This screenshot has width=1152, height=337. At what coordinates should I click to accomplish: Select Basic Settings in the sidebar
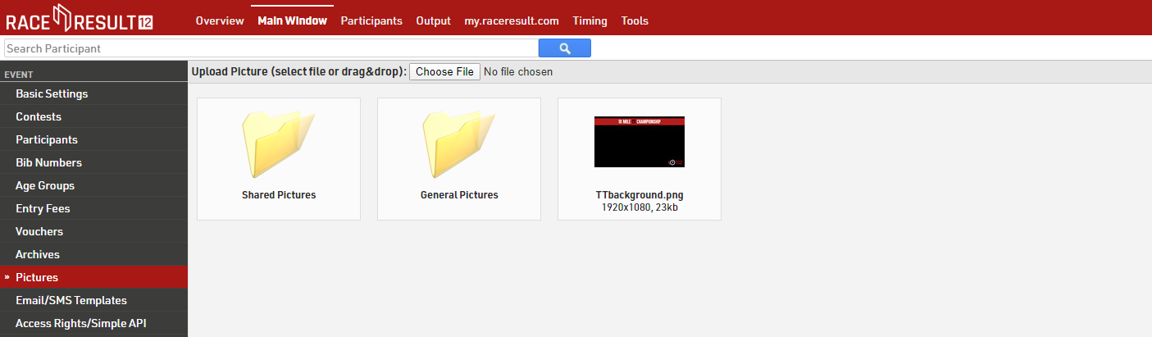coord(52,93)
